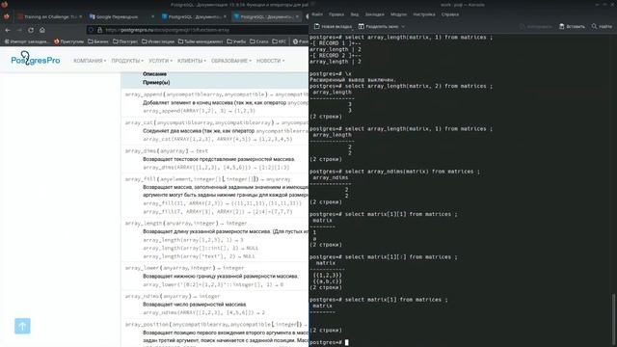Open Правка menu in Konsole

click(x=336, y=14)
